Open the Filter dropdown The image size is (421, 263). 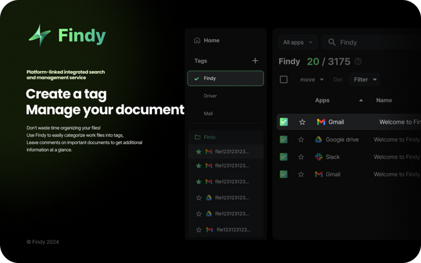click(x=365, y=80)
